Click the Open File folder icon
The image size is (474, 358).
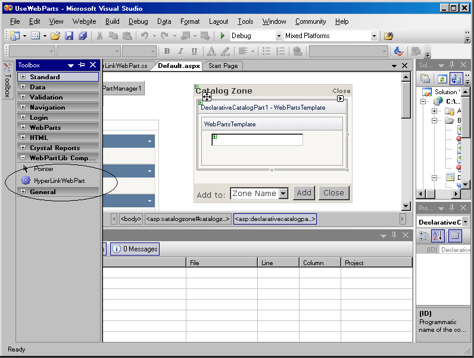point(55,36)
